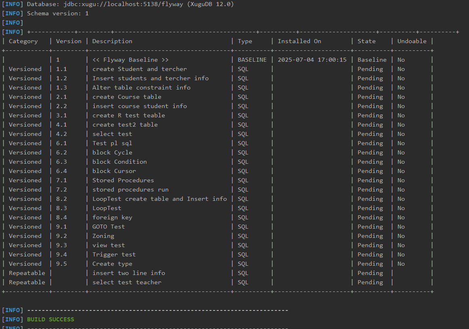The width and height of the screenshot is (469, 329).
Task: Click the Undoable column header
Action: tap(412, 41)
